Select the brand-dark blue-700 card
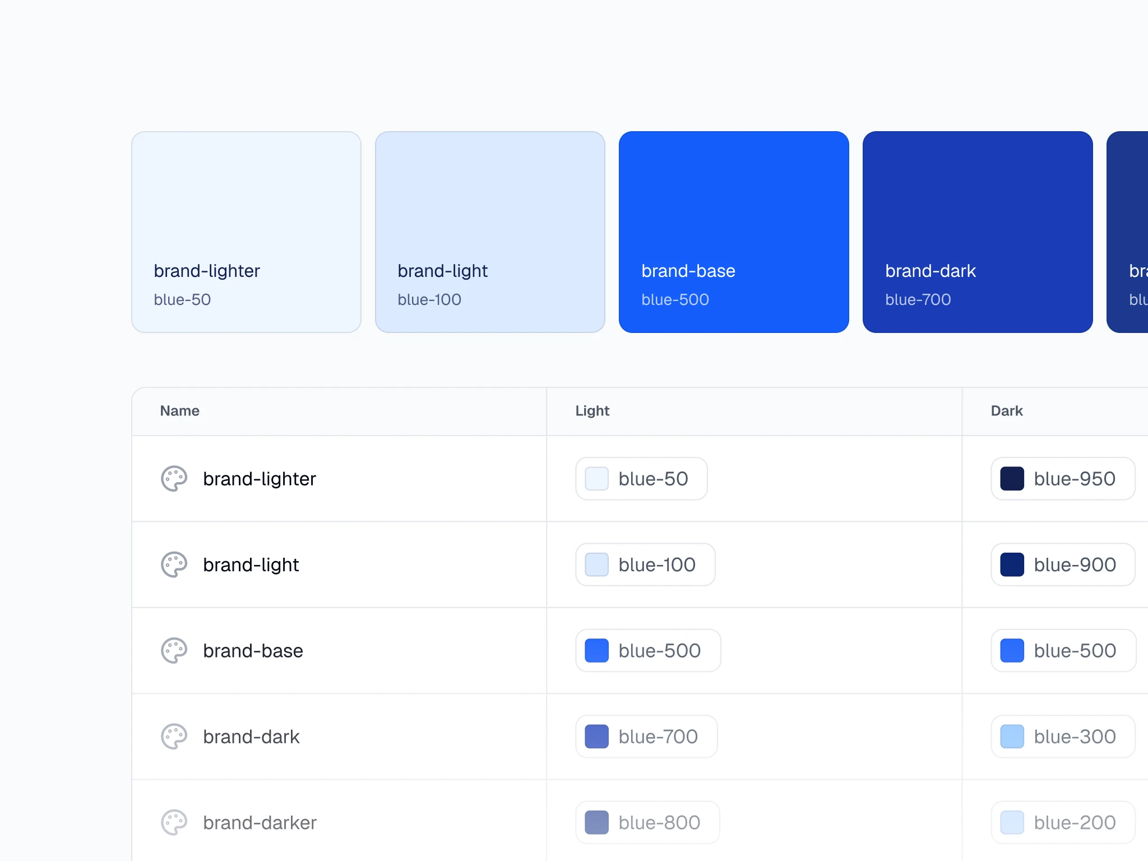This screenshot has height=861, width=1148. [x=978, y=232]
